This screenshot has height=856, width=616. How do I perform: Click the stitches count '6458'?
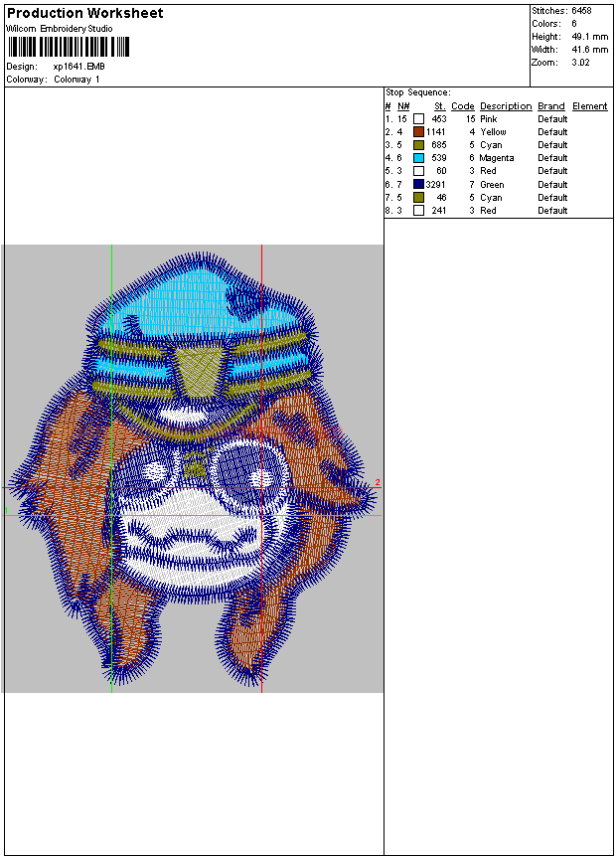(581, 10)
